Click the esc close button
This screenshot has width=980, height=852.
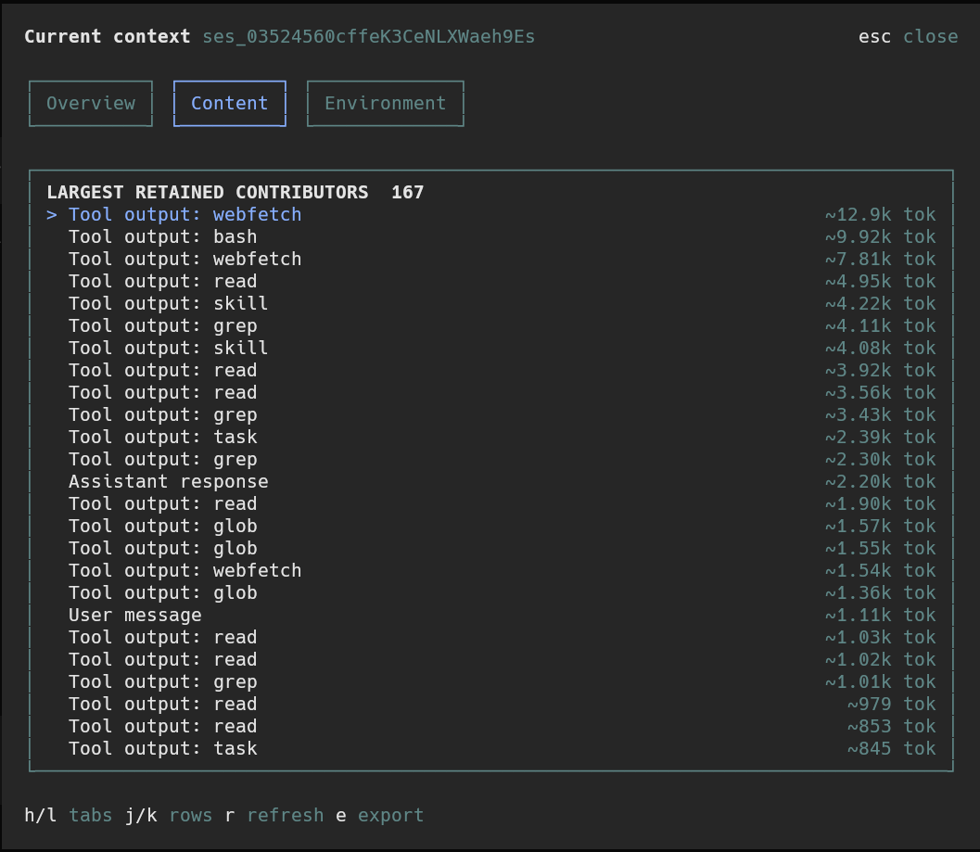(908, 37)
